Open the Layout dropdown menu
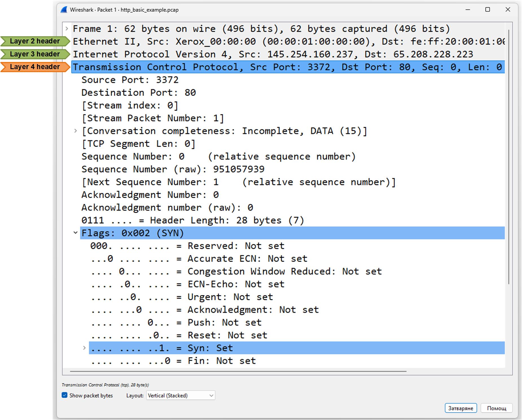This screenshot has width=522, height=420. pos(181,395)
